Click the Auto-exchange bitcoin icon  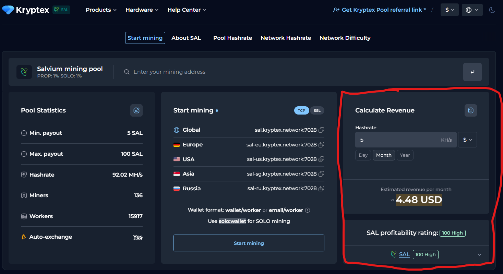coord(24,237)
